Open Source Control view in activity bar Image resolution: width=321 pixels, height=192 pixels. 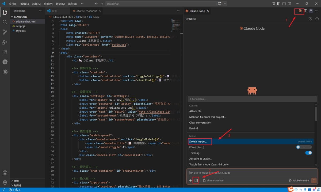pos(5,32)
